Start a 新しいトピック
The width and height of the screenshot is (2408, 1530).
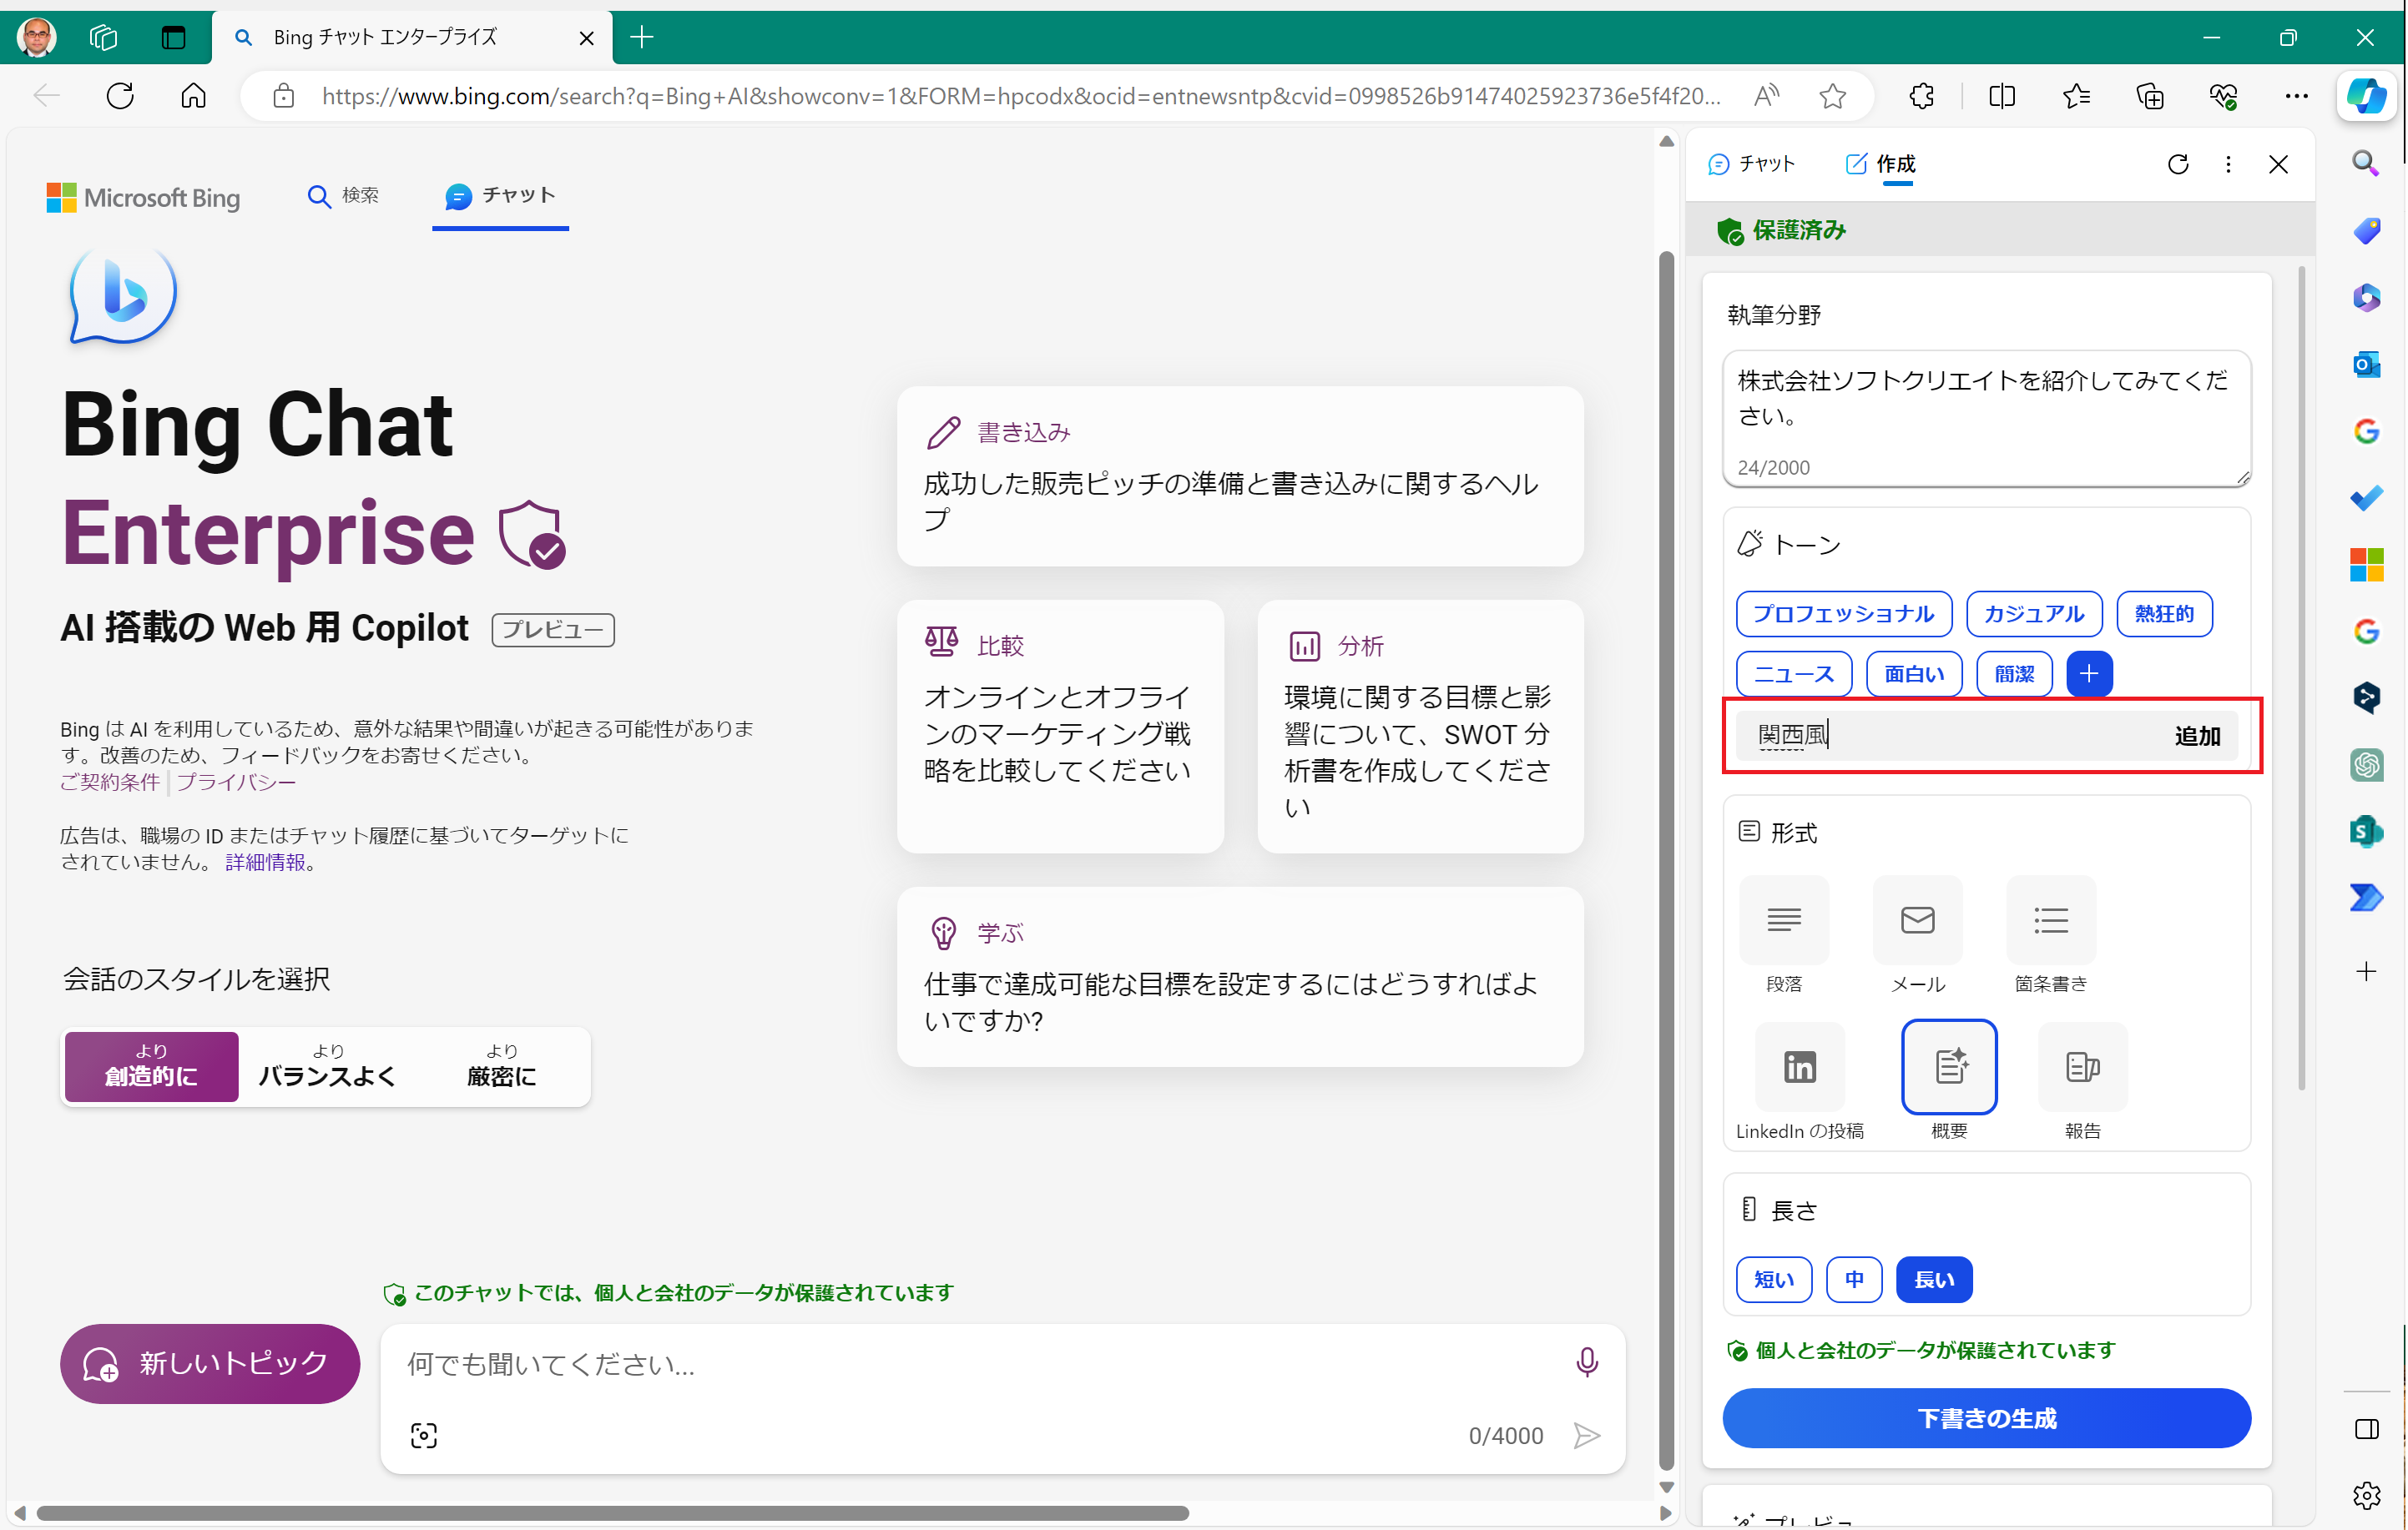[210, 1363]
